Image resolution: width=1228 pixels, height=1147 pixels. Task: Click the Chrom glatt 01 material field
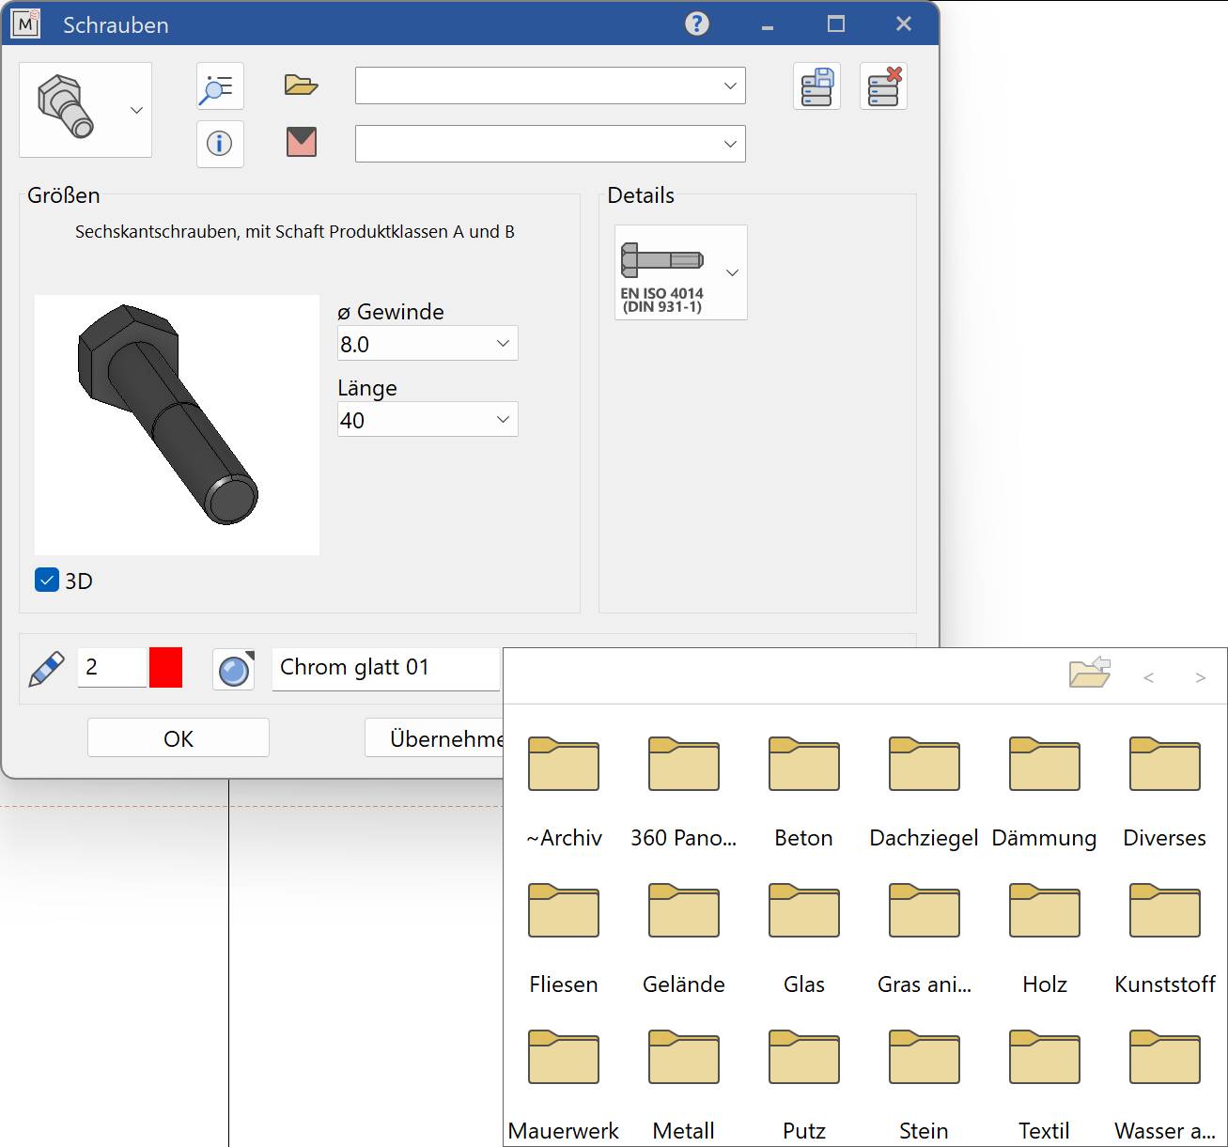(x=385, y=668)
